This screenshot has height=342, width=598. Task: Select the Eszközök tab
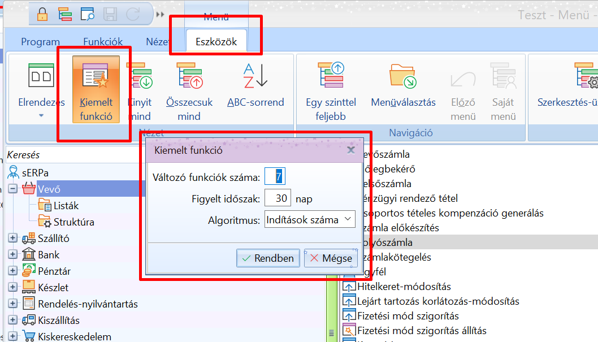[216, 42]
